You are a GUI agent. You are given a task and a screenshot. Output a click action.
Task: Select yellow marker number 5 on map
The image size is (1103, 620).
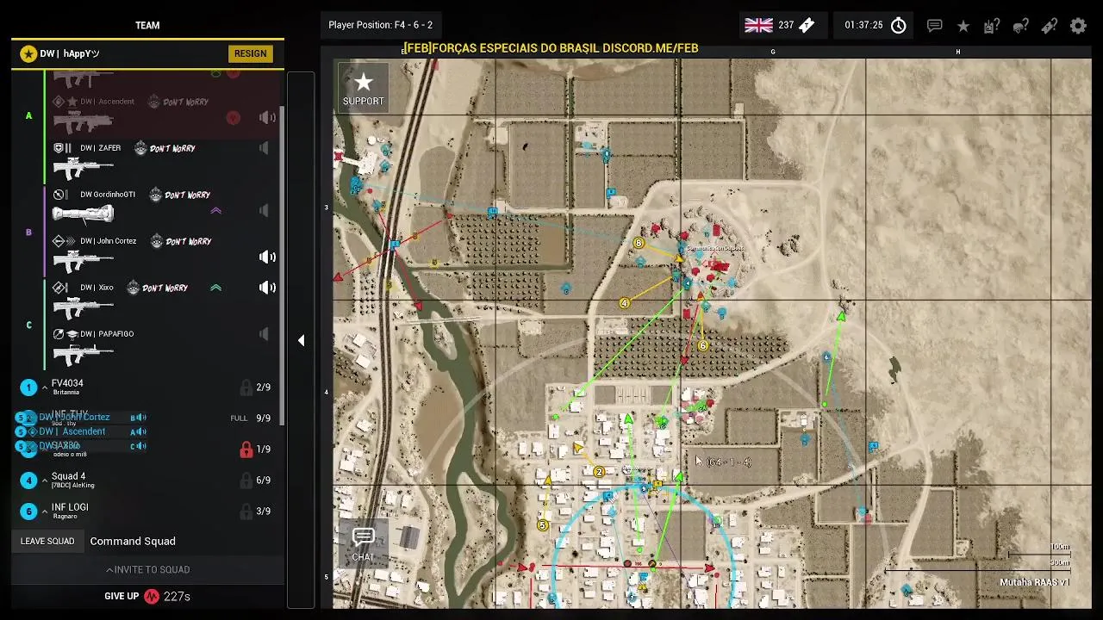click(543, 525)
